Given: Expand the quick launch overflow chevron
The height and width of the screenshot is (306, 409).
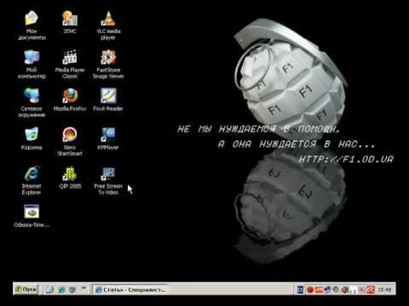Looking at the screenshot, I should [84, 288].
